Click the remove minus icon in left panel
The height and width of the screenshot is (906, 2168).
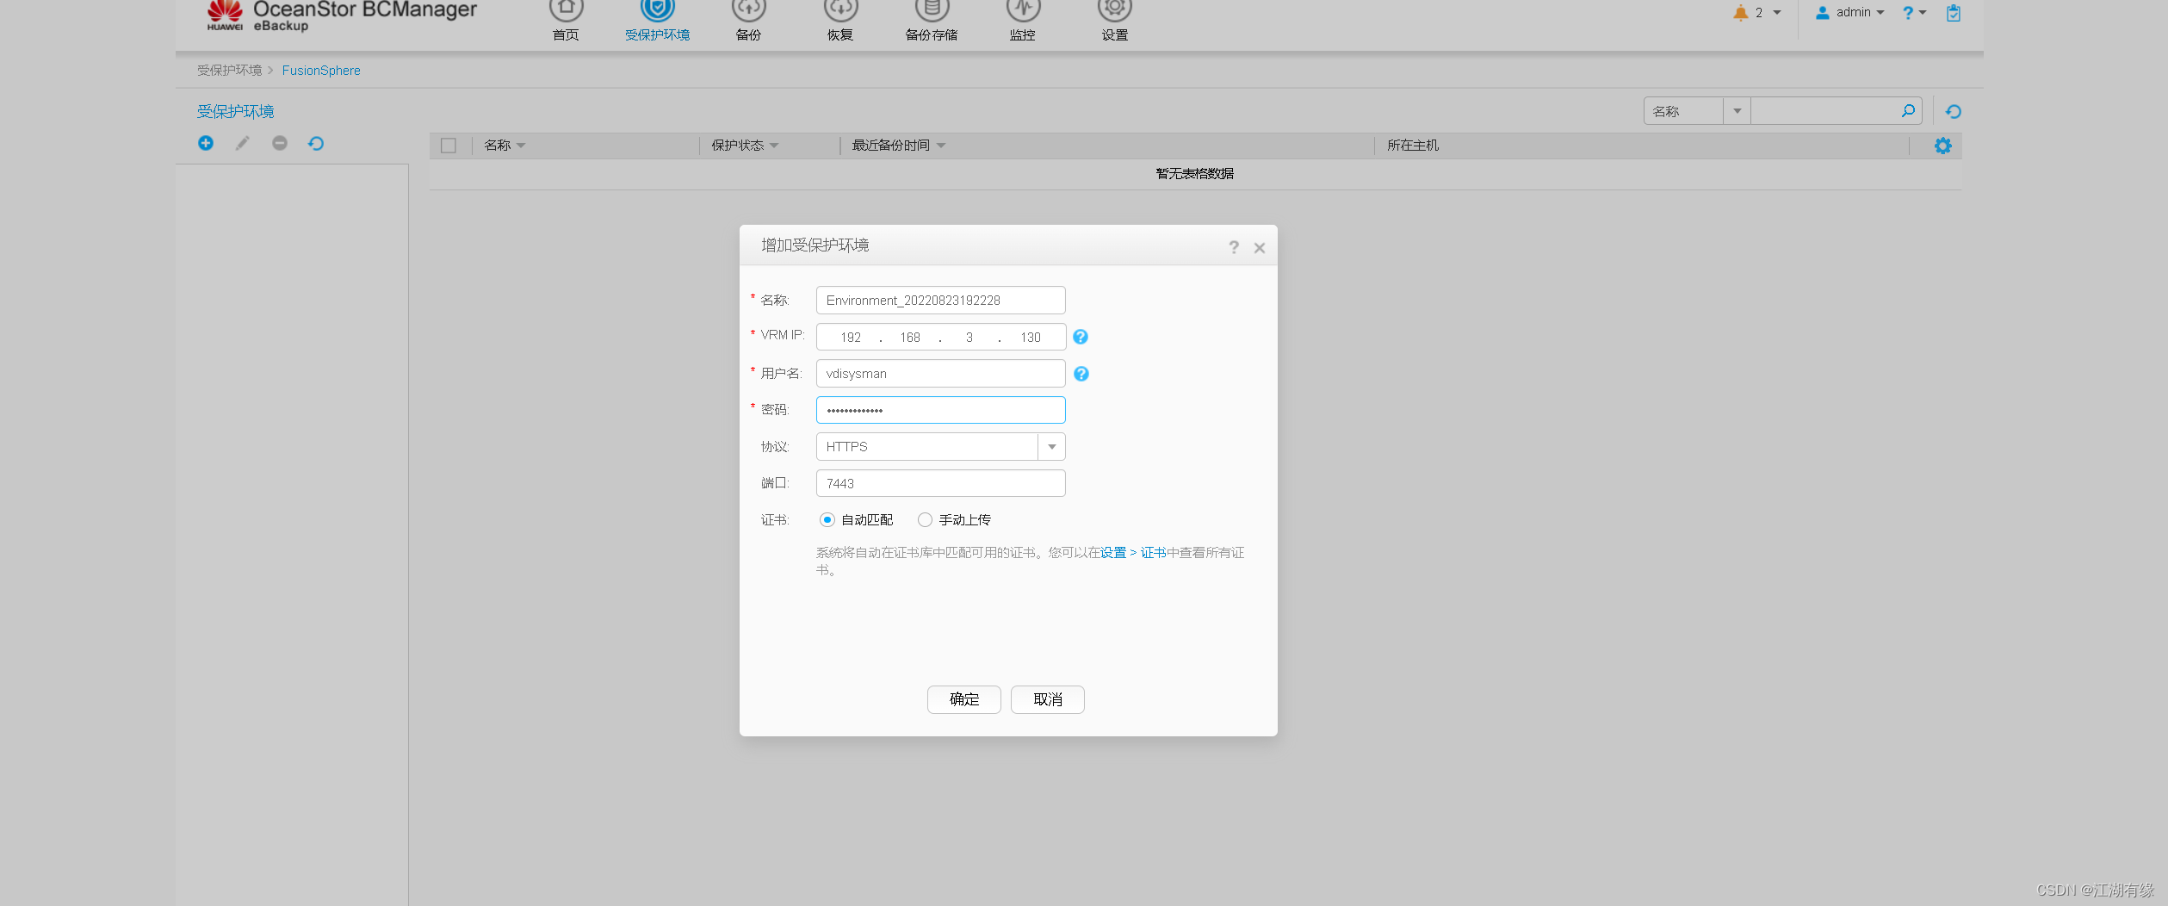(x=280, y=143)
